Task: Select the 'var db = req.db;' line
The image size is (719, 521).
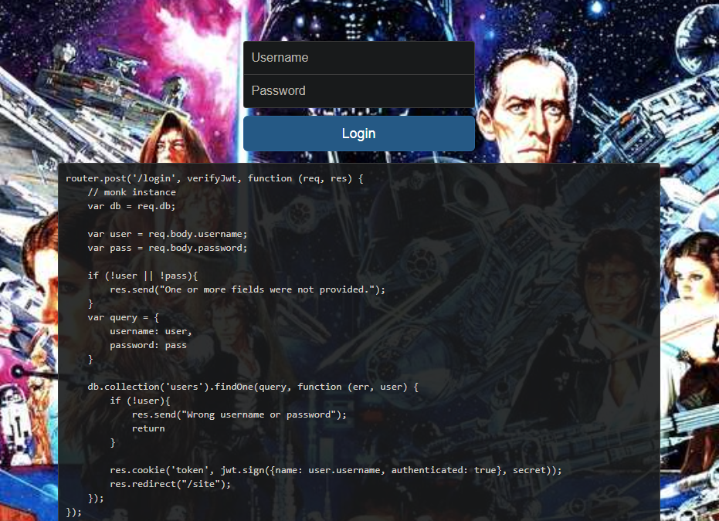Action: pos(129,205)
